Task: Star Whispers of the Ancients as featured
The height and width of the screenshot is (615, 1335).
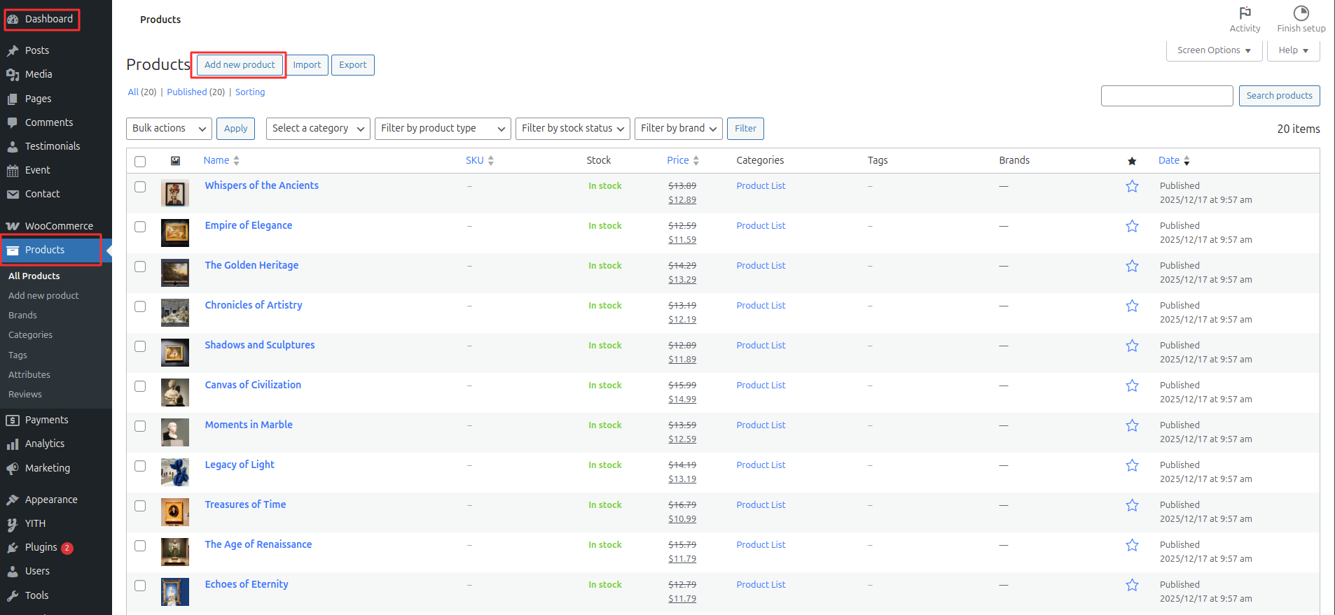Action: (x=1132, y=186)
